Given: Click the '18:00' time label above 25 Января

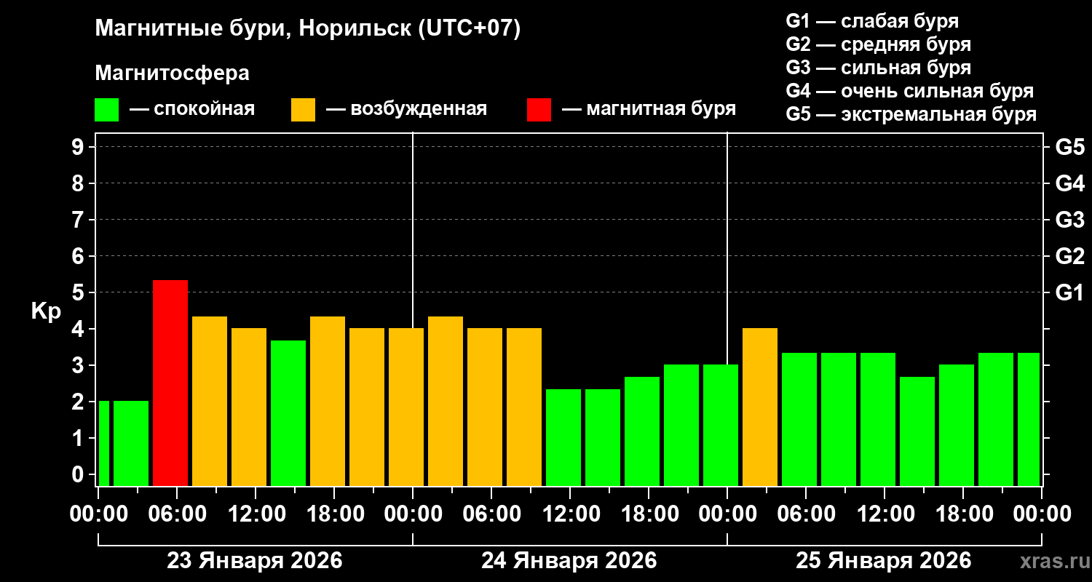Looking at the screenshot, I should pyautogui.click(x=963, y=514).
